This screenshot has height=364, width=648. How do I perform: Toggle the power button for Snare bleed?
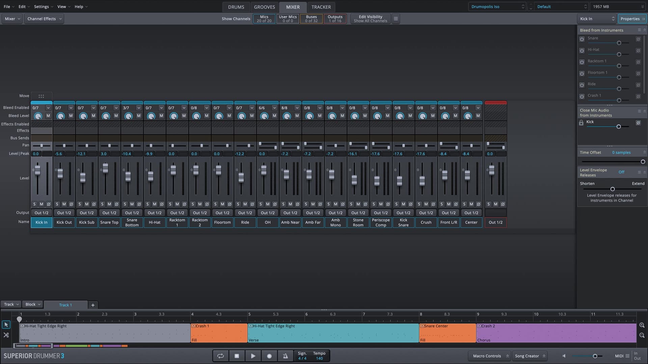coord(582,39)
